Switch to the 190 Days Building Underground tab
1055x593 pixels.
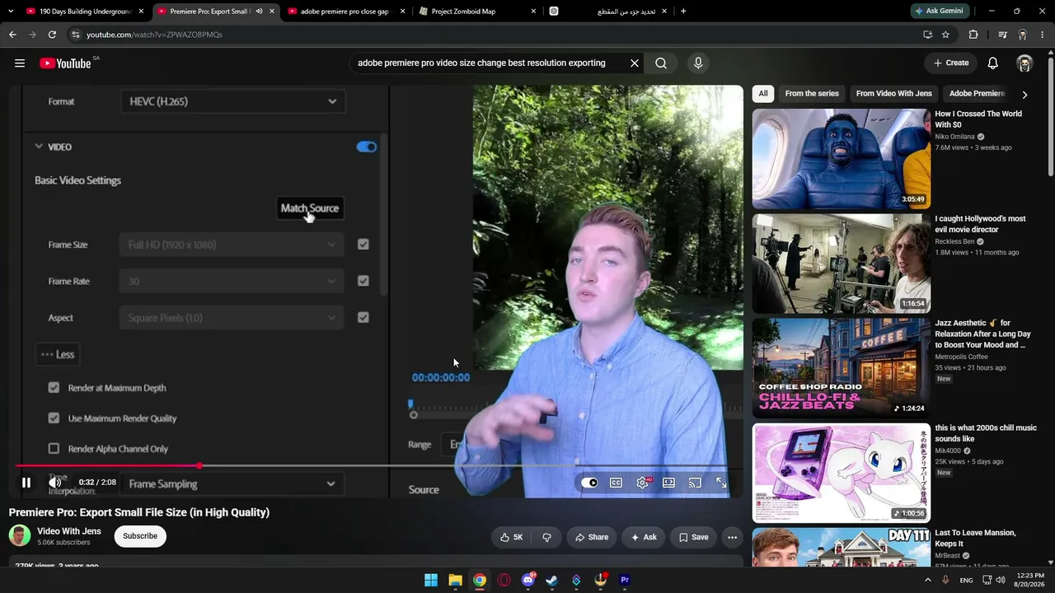pyautogui.click(x=85, y=12)
